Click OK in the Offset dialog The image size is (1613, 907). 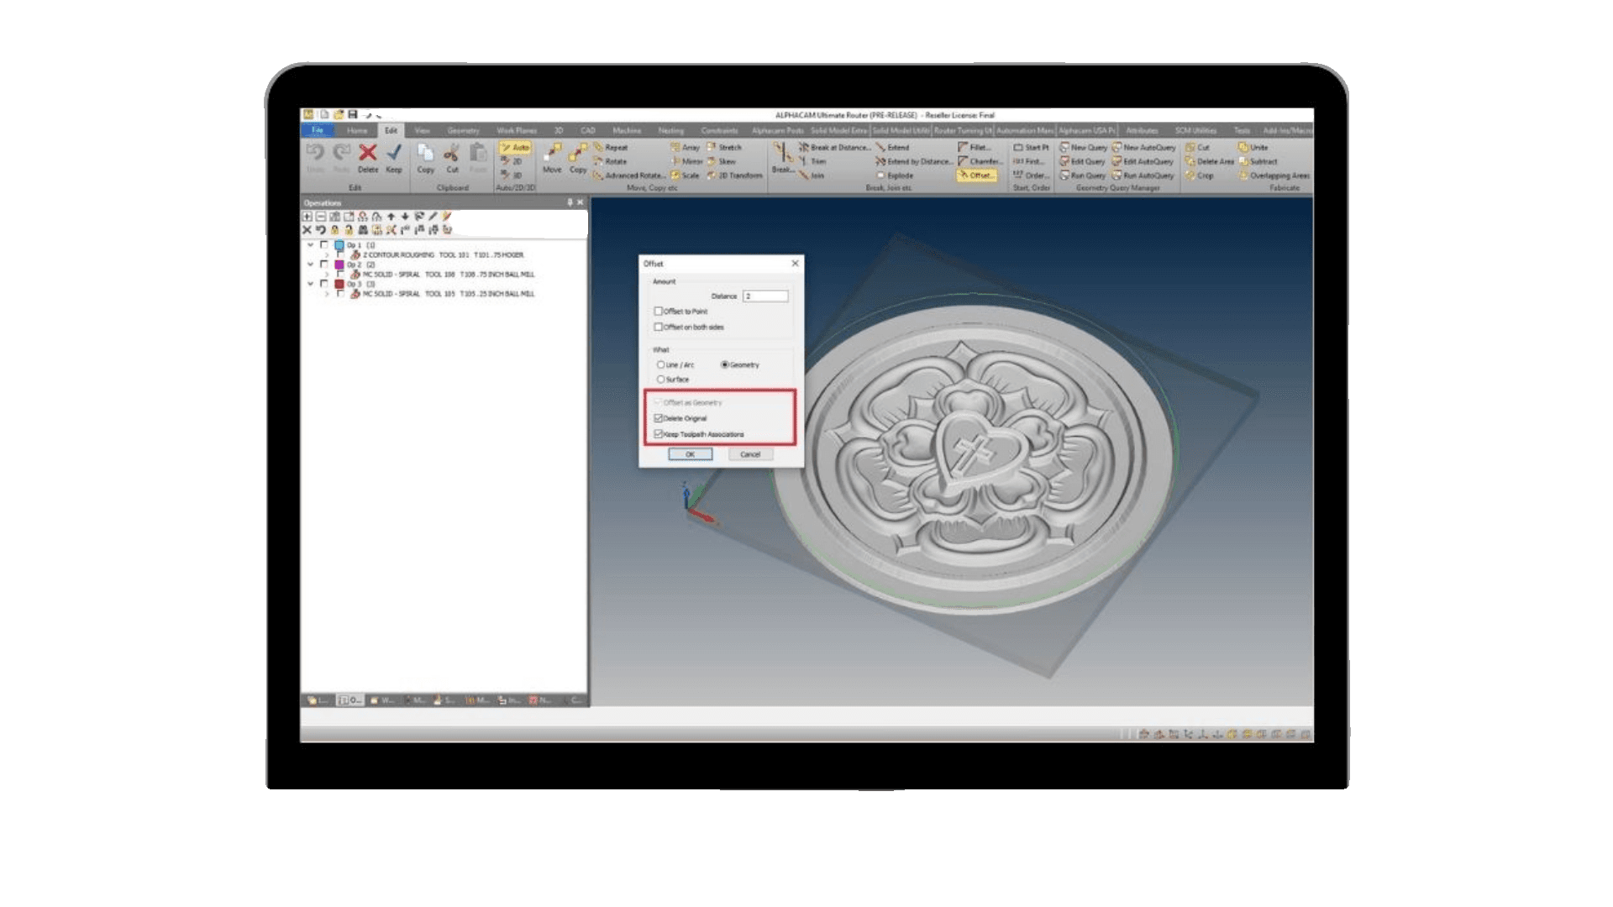coord(690,454)
